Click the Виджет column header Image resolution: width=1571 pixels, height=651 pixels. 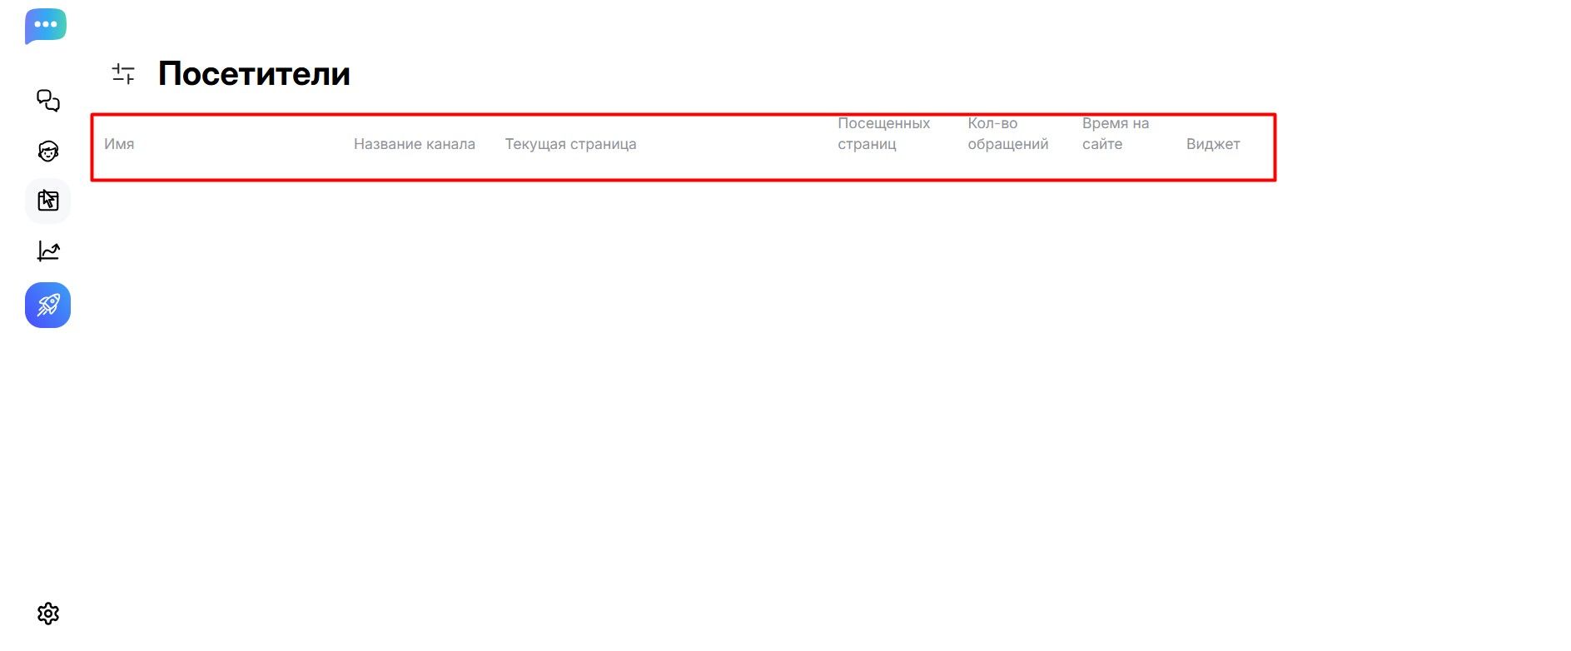pos(1212,144)
